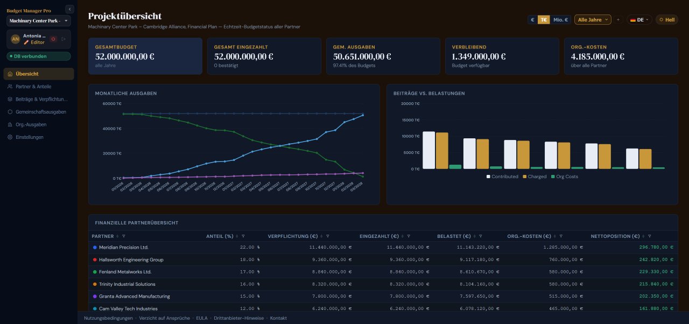Viewport: 689px width, 324px height.
Task: Click the filter icon in the Partner column header
Action: (124, 236)
